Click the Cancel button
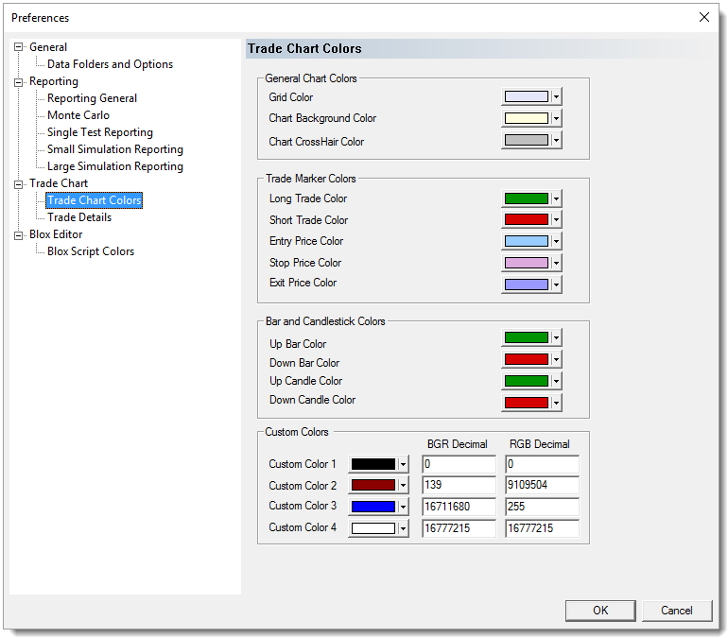This screenshot has height=638, width=728. coord(676,611)
